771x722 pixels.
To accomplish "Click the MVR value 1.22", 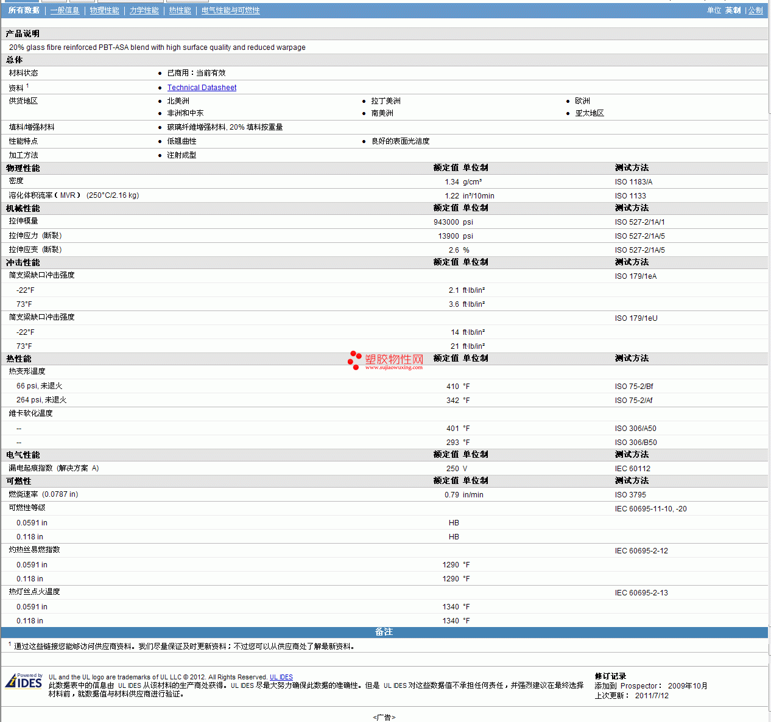I will pos(452,196).
